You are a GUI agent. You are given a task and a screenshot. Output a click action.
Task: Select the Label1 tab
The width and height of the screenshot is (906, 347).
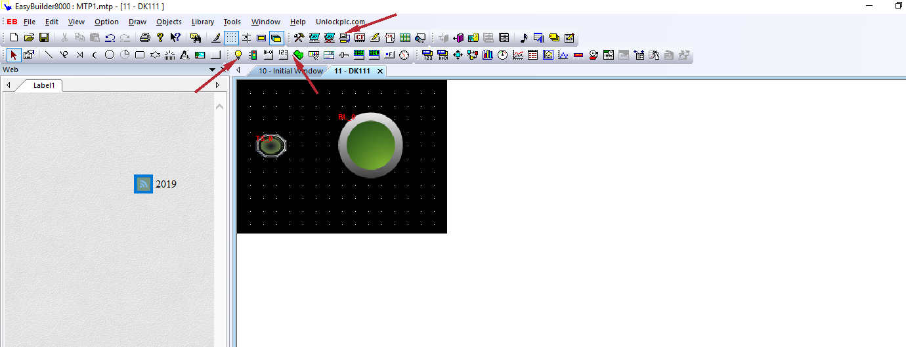point(45,85)
